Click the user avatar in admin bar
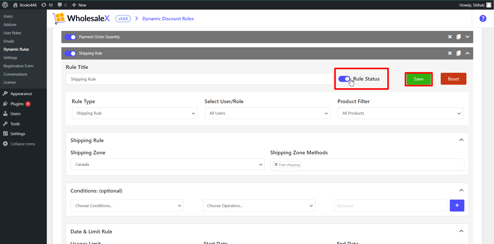The width and height of the screenshot is (494, 244). click(x=489, y=5)
